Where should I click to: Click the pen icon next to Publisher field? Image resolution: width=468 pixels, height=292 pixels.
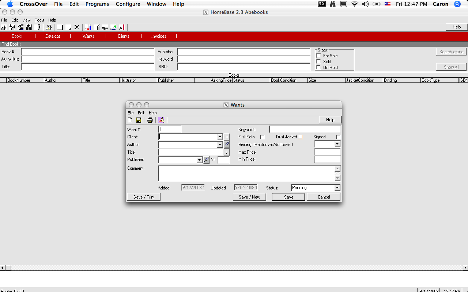[207, 160]
